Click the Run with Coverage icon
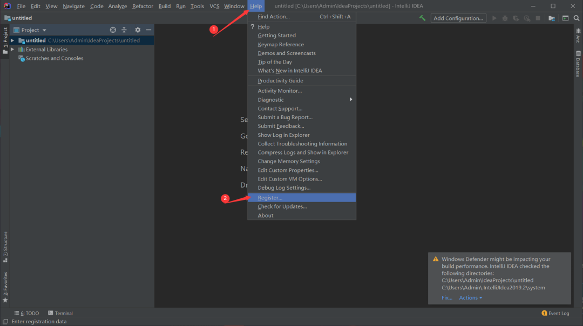The image size is (583, 326). (516, 18)
